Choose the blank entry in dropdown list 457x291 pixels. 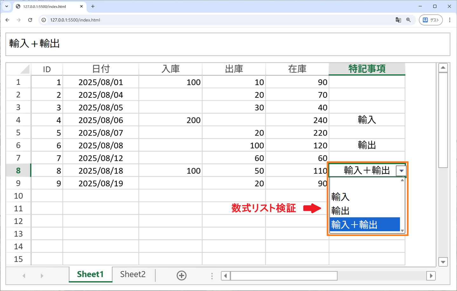click(x=365, y=184)
